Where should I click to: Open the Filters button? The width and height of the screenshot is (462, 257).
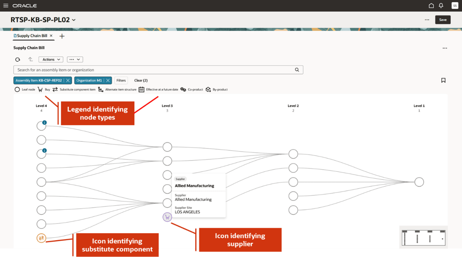pos(121,80)
